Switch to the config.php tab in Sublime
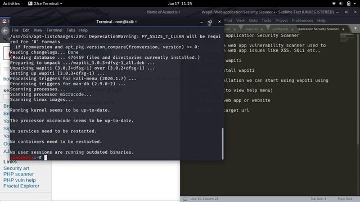This screenshot has width=360, height=202. point(280,29)
